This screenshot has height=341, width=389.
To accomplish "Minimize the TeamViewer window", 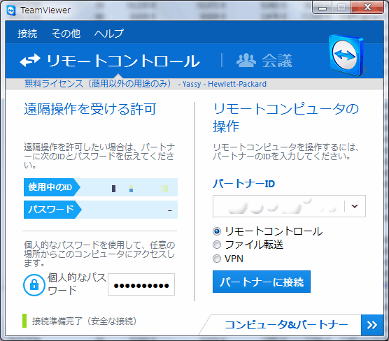I will pos(323,8).
